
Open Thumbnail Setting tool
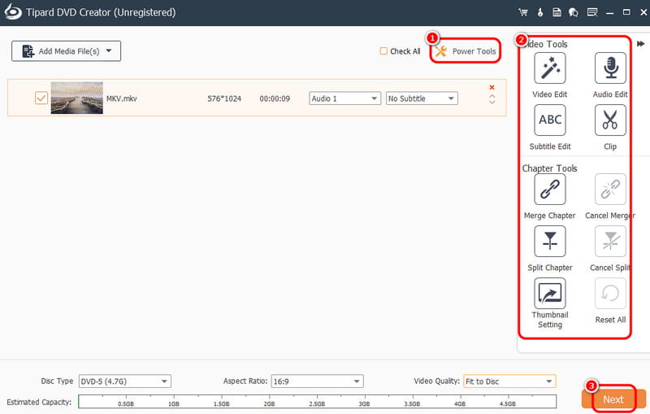pyautogui.click(x=550, y=294)
